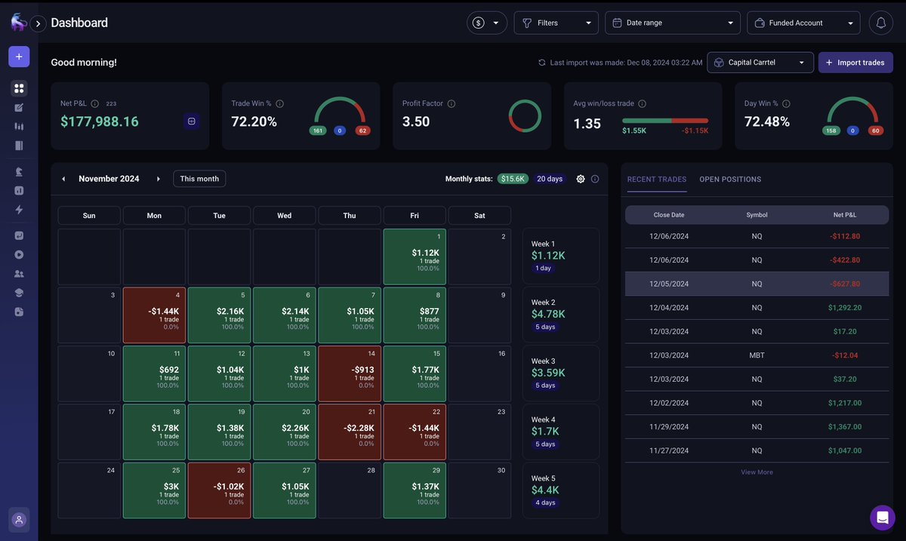906x541 pixels.
Task: Open the Funded Account dropdown
Action: (x=803, y=23)
